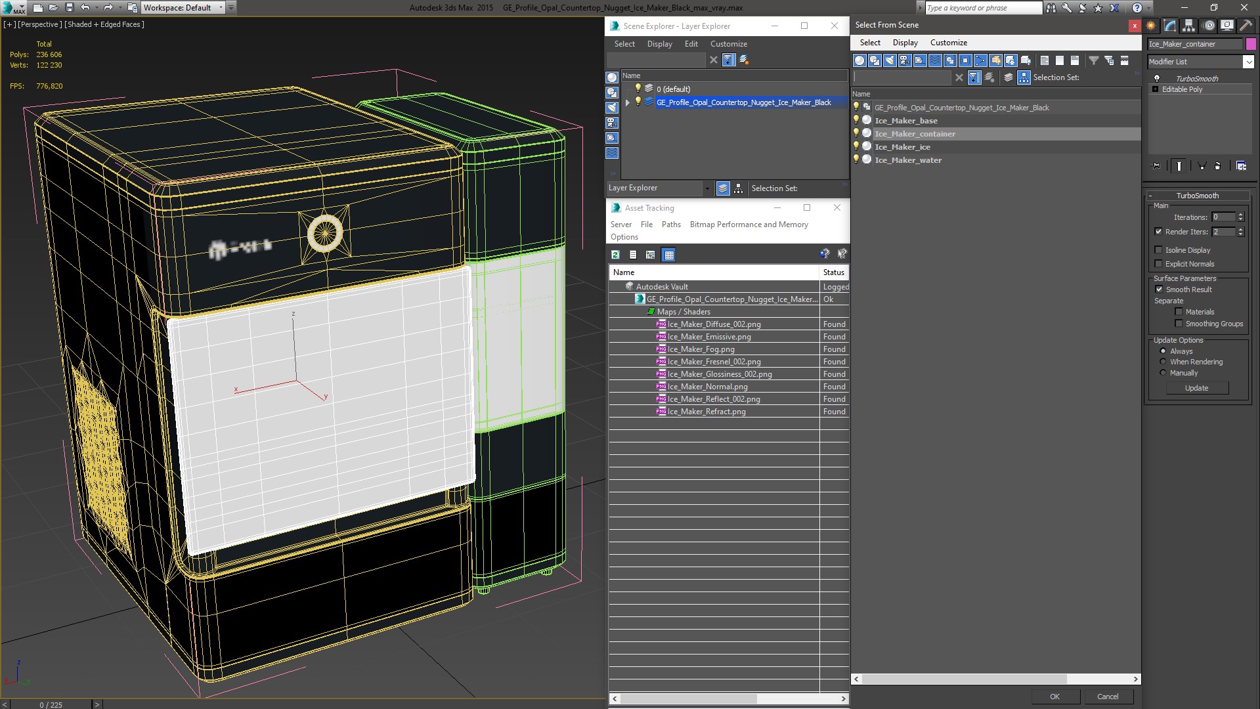Open the Modify command panel tab
The height and width of the screenshot is (709, 1260).
coord(1170,26)
